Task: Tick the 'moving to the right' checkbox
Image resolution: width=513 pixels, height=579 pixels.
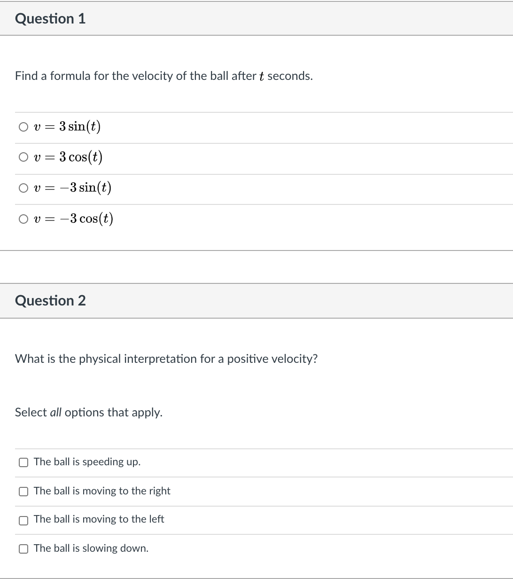Action: 23,492
